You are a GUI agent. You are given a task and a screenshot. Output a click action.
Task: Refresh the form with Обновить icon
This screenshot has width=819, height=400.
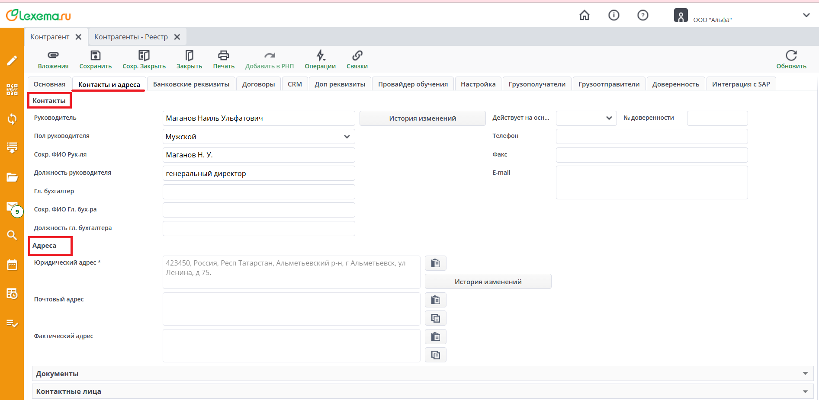click(791, 55)
